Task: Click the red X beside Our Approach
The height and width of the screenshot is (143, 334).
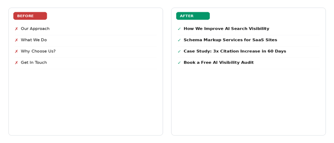Action: 16,29
